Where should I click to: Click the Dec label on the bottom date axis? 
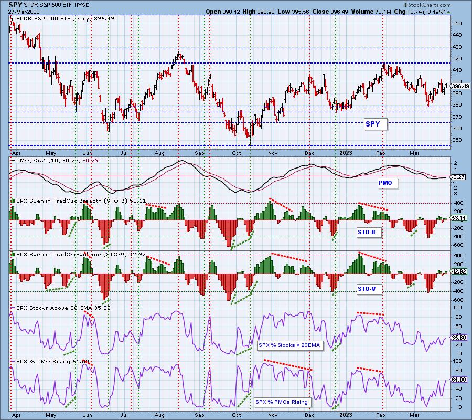[309, 415]
